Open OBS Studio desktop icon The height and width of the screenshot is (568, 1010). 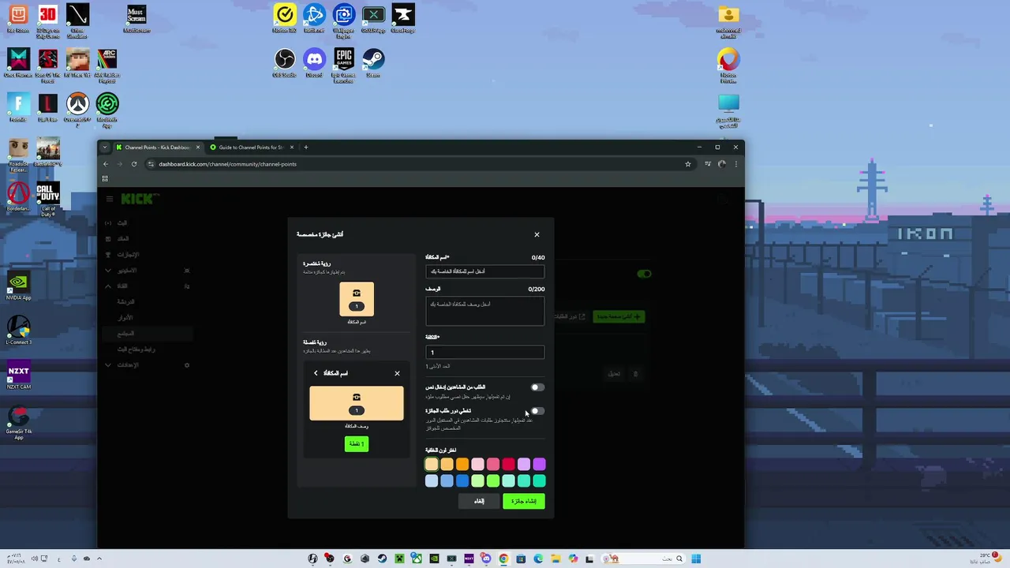pos(284,63)
